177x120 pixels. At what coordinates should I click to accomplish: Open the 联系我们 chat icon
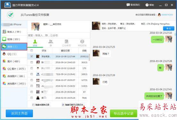(128, 5)
